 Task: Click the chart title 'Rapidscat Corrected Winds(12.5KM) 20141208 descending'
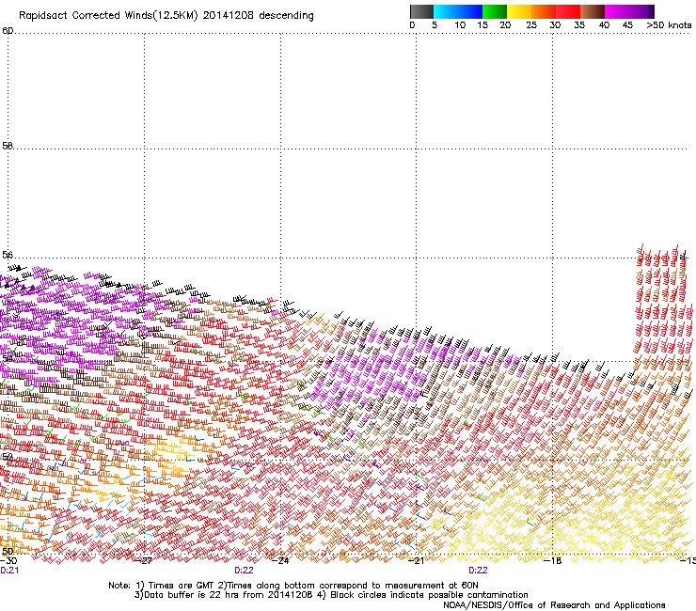166,15
